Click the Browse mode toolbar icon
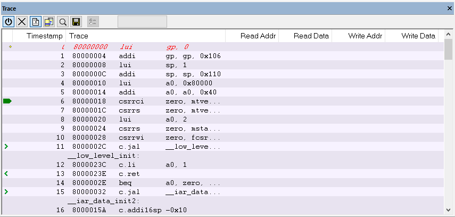Viewport: 455px width, 217px height. point(49,22)
